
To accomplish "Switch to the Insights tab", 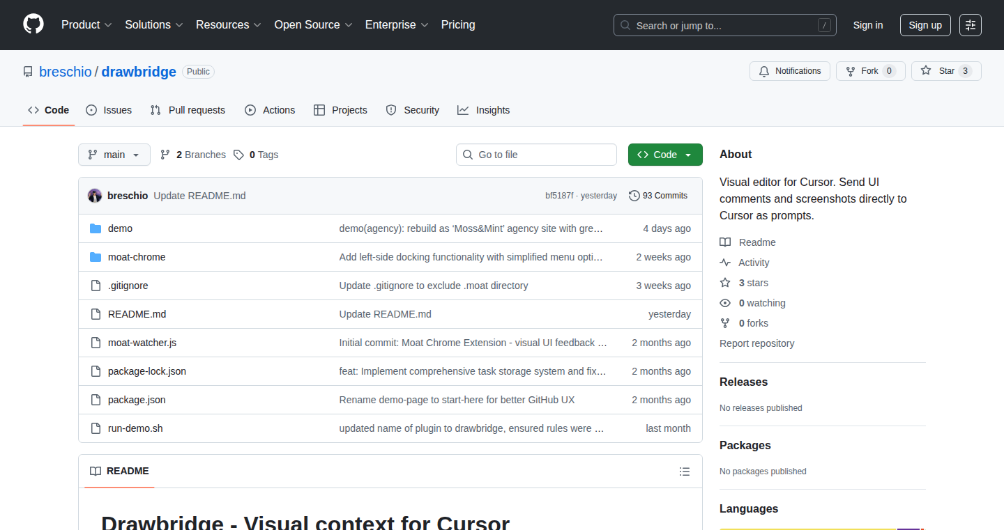I will pos(484,110).
